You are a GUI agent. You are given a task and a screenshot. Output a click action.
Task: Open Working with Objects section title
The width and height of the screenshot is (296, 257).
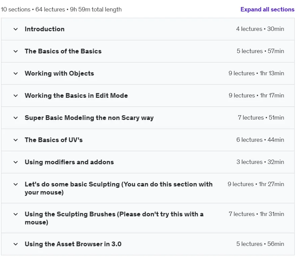tap(59, 73)
